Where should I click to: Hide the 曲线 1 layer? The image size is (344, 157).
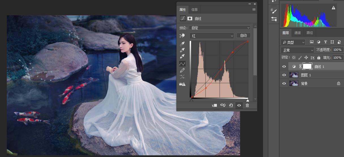[x=284, y=67]
